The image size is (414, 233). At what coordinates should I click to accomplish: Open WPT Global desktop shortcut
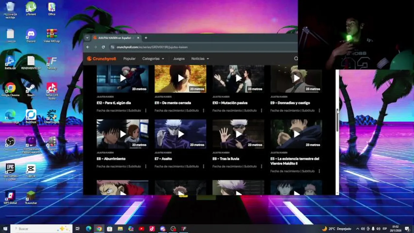(10, 197)
